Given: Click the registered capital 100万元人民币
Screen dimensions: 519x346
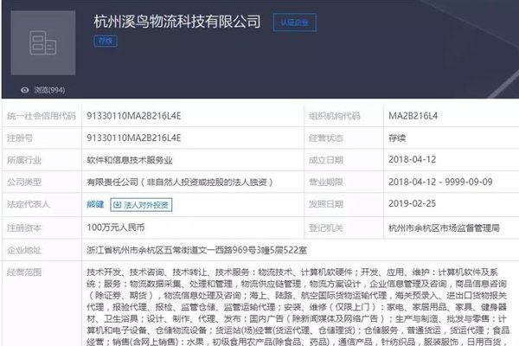Looking at the screenshot, I should [x=119, y=227].
